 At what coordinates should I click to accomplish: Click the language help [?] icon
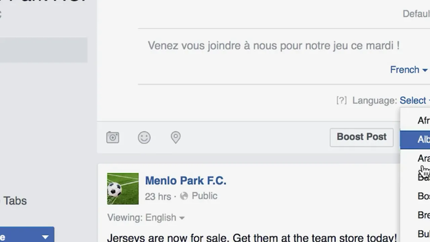pos(341,100)
